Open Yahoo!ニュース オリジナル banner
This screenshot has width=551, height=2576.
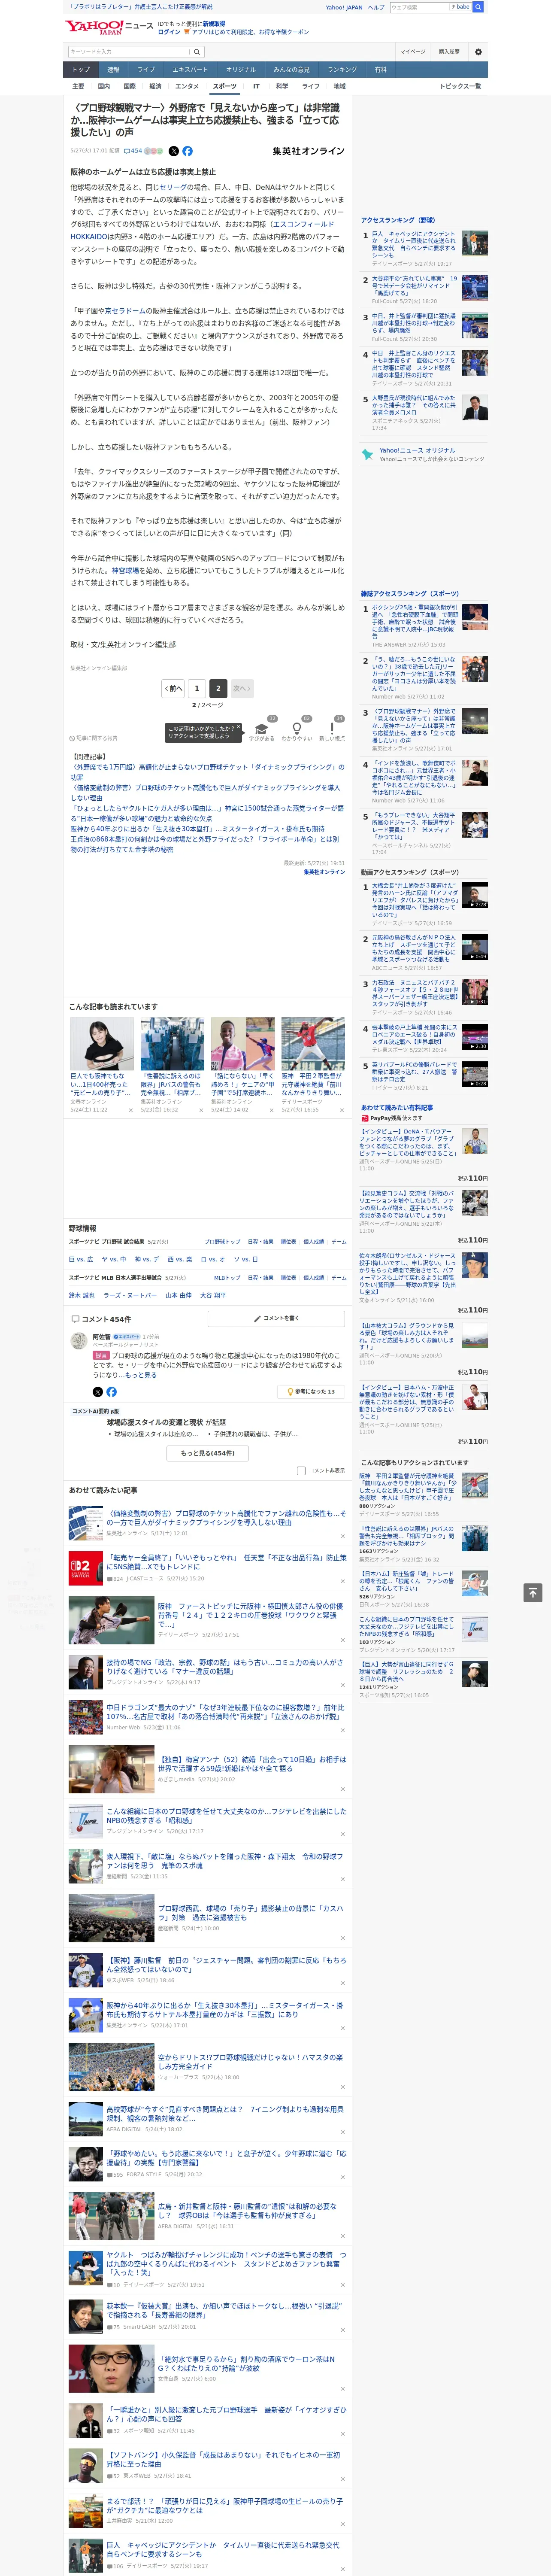click(x=423, y=454)
